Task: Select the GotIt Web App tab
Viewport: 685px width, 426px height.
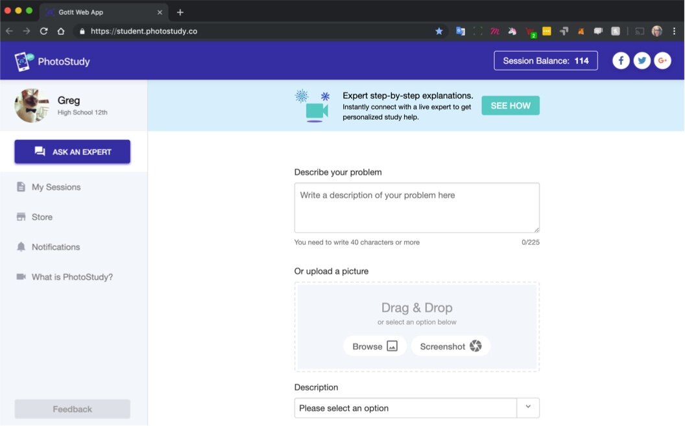Action: tap(105, 12)
